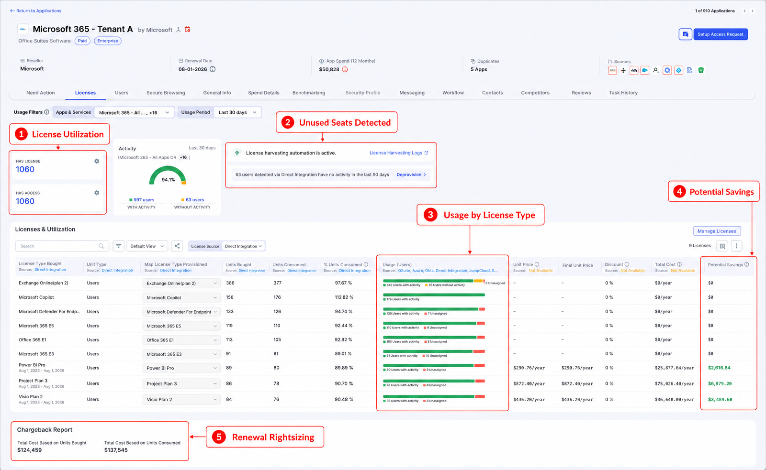Switch to the Users tab

(x=122, y=93)
